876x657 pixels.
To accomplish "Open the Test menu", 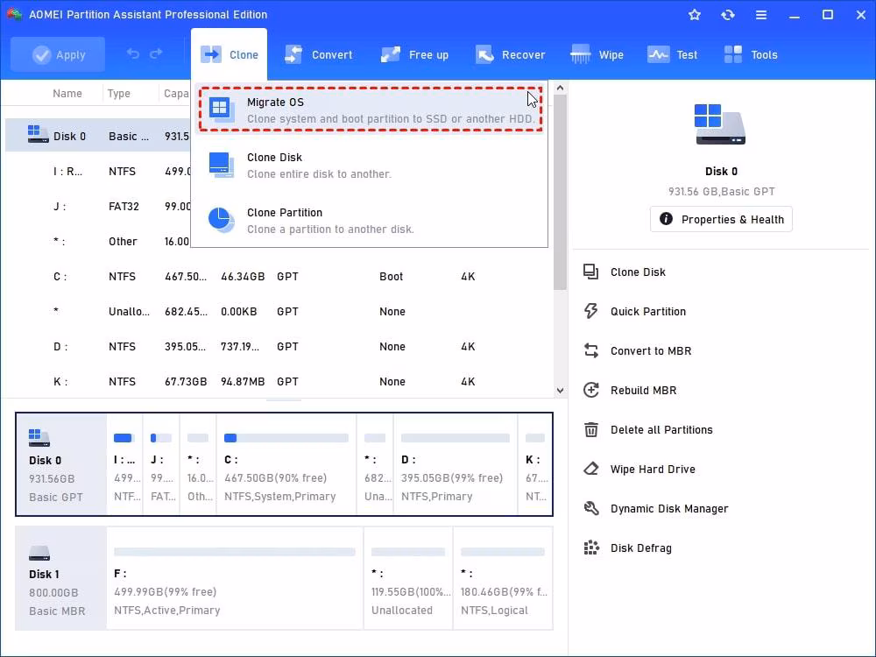I will click(x=672, y=54).
